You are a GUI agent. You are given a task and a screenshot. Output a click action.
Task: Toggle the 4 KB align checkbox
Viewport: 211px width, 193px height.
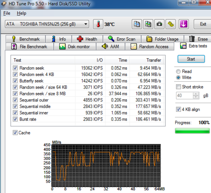click(178, 109)
